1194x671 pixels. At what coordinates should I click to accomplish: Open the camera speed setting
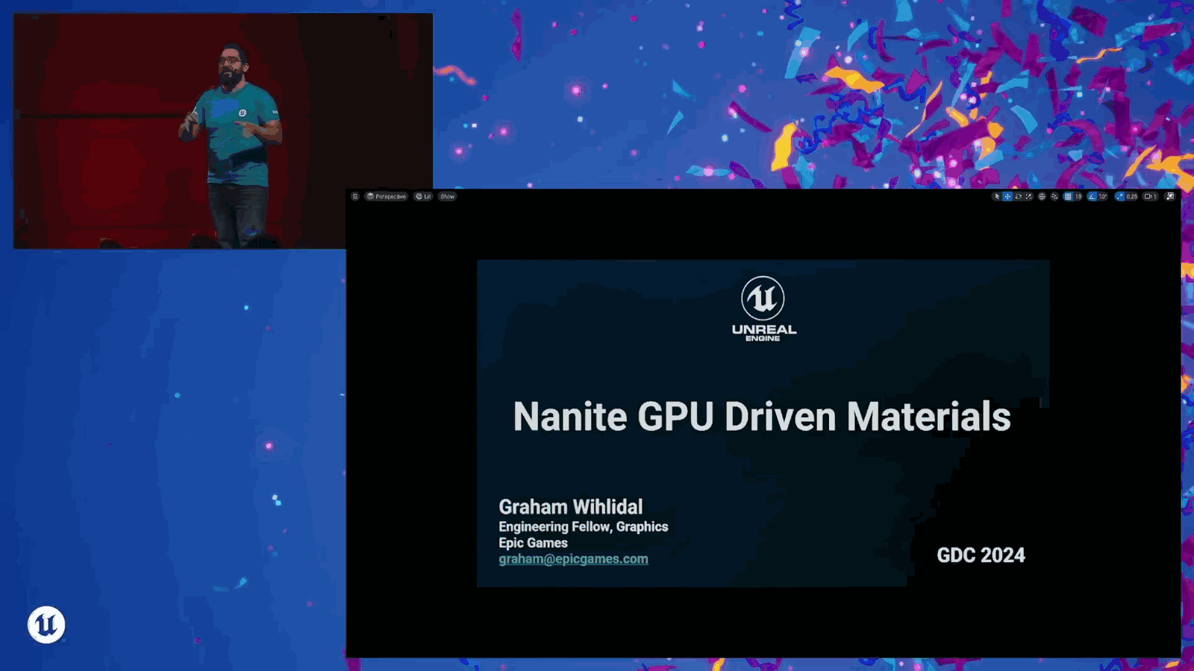pos(1150,197)
